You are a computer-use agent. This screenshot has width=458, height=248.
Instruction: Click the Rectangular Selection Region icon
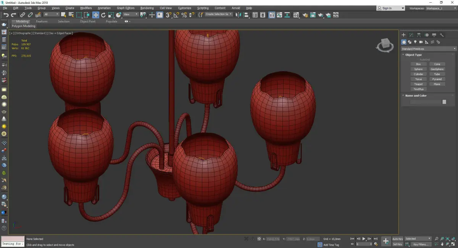(x=79, y=14)
